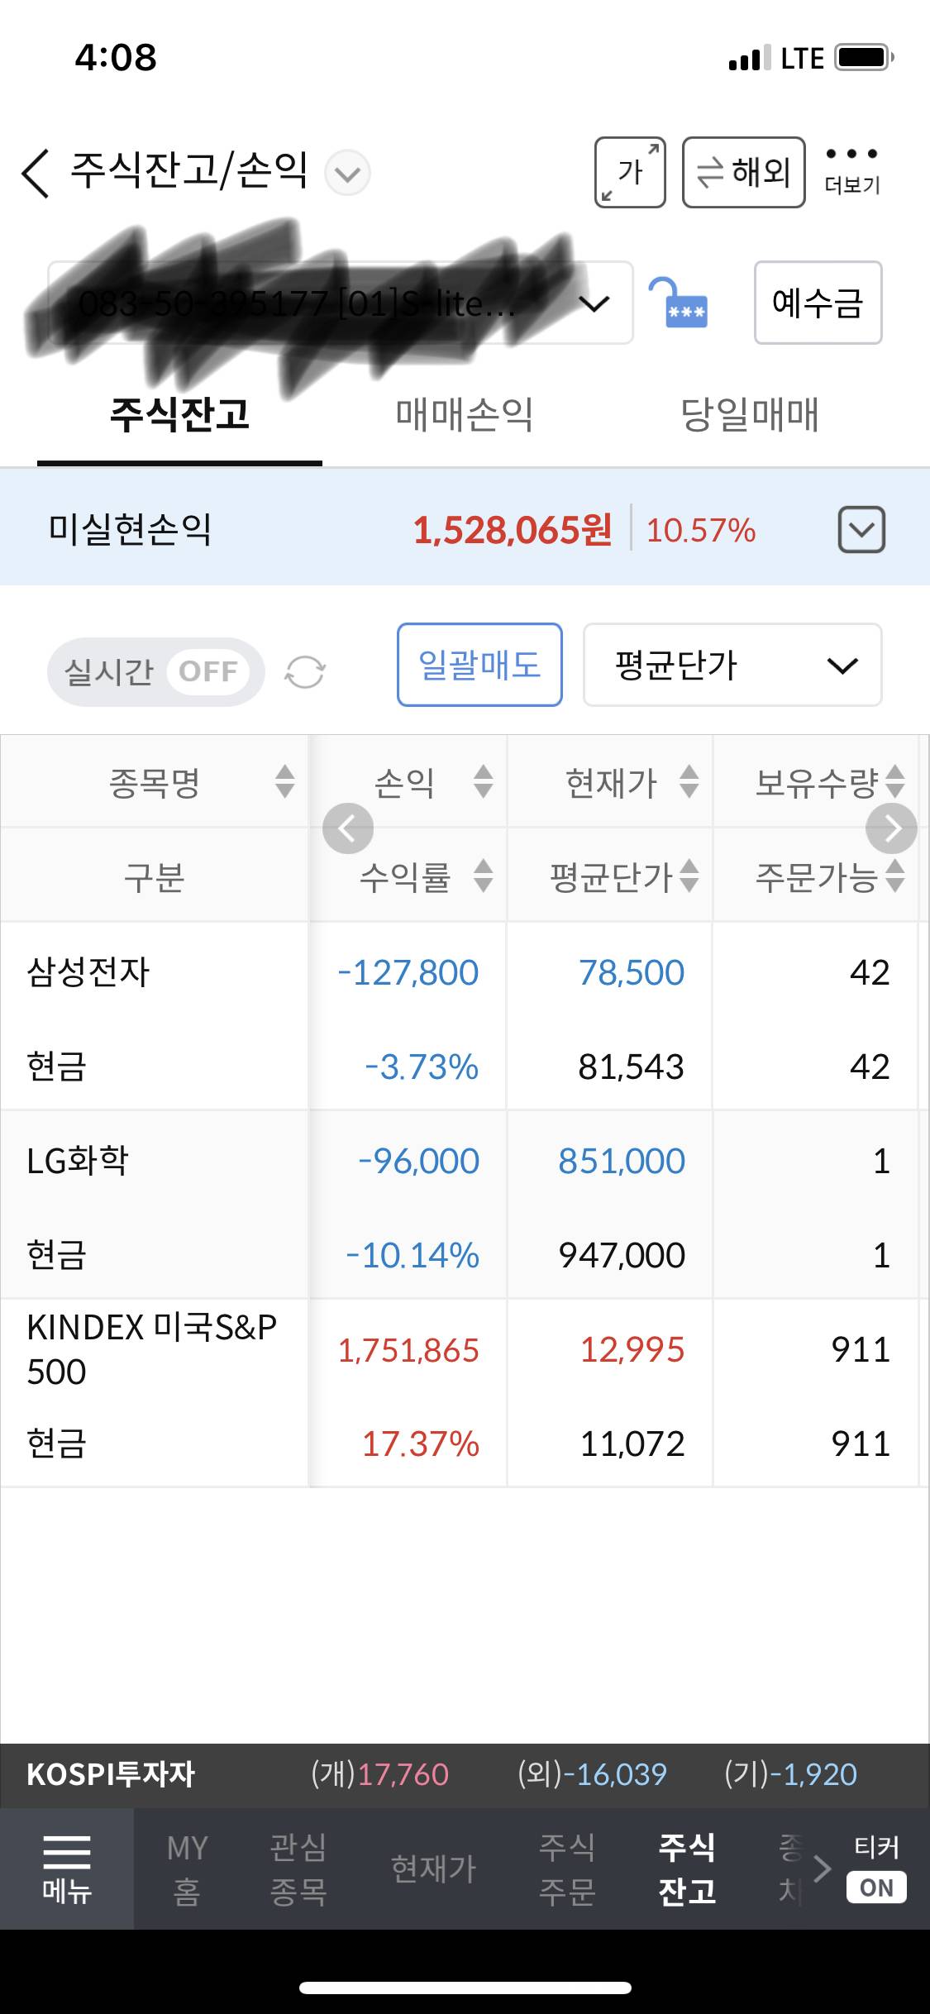Expand the 미실현손익 summary panel
This screenshot has height=2014, width=930.
861,529
